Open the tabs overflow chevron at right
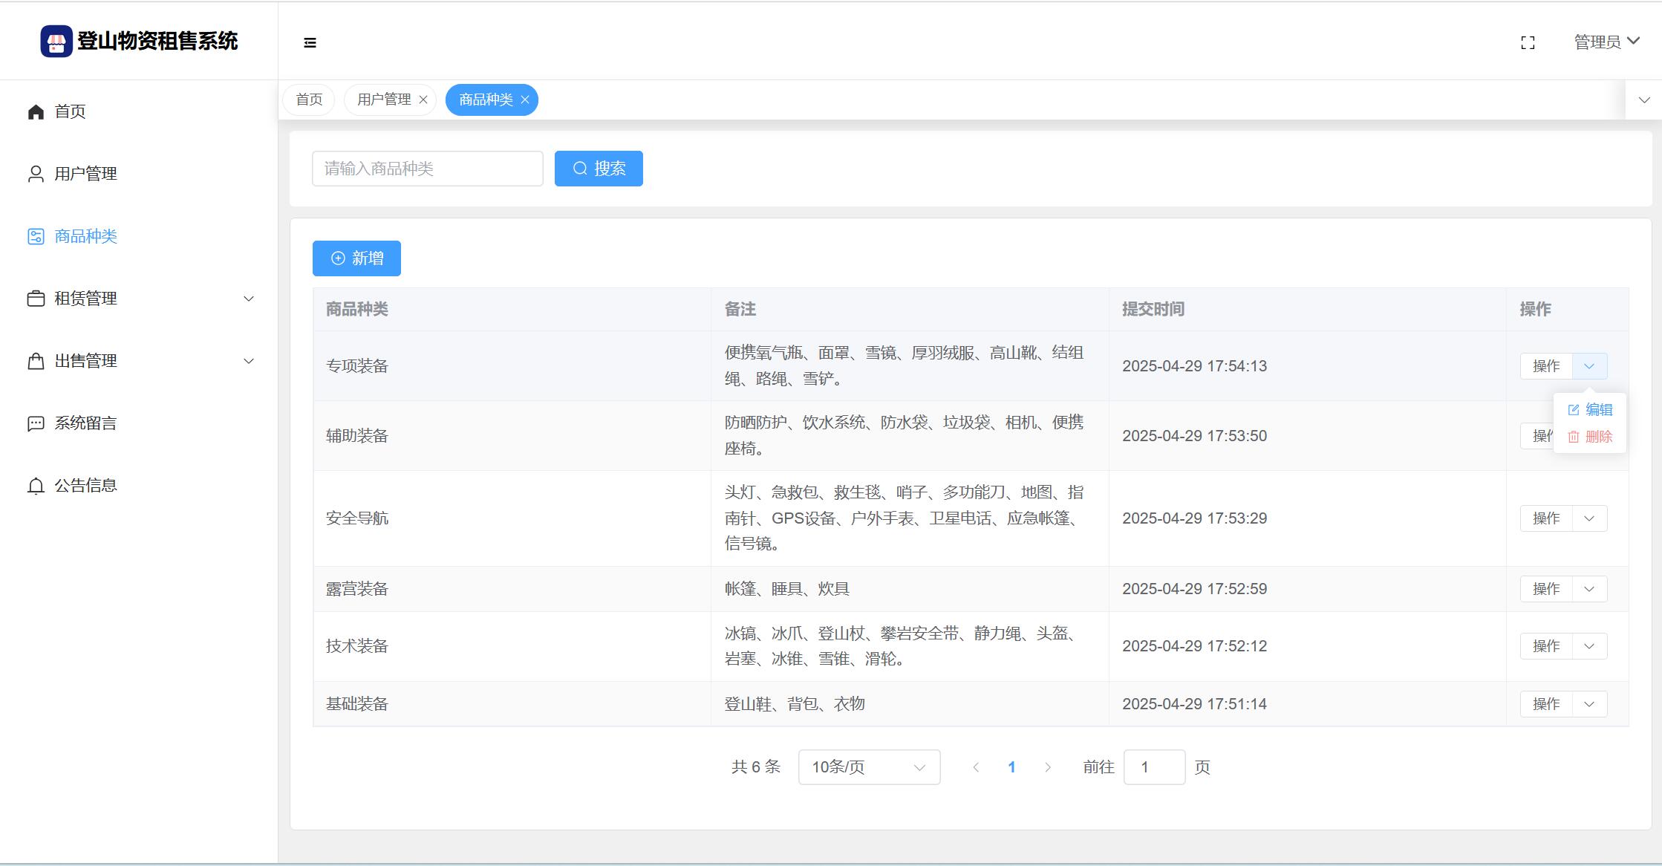This screenshot has height=866, width=1662. pyautogui.click(x=1644, y=100)
